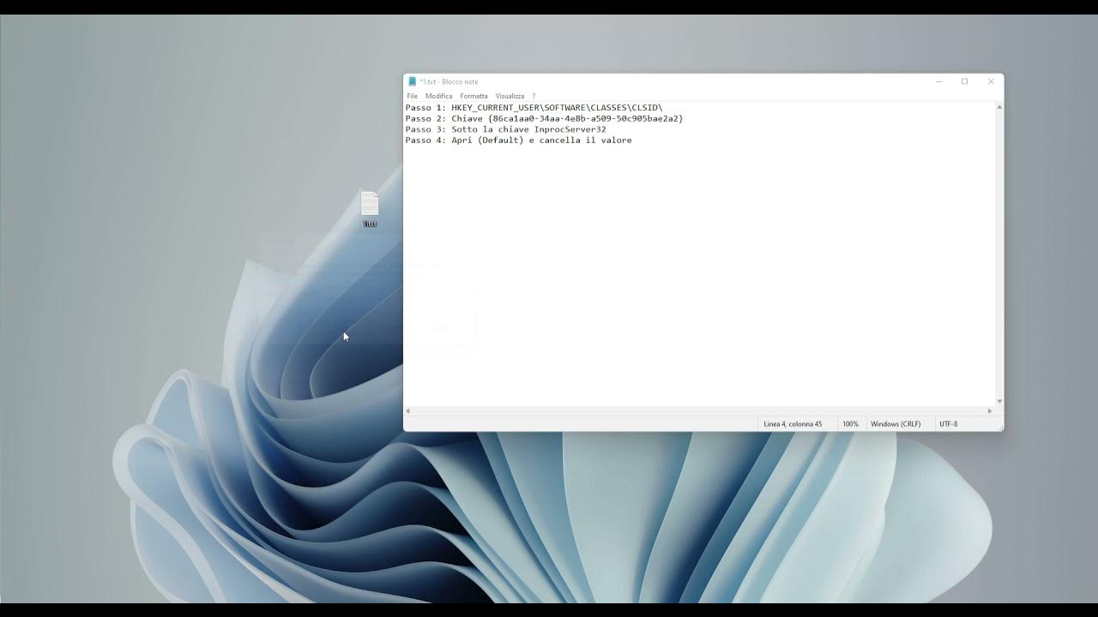
Task: Open the ? help menu
Action: (534, 96)
